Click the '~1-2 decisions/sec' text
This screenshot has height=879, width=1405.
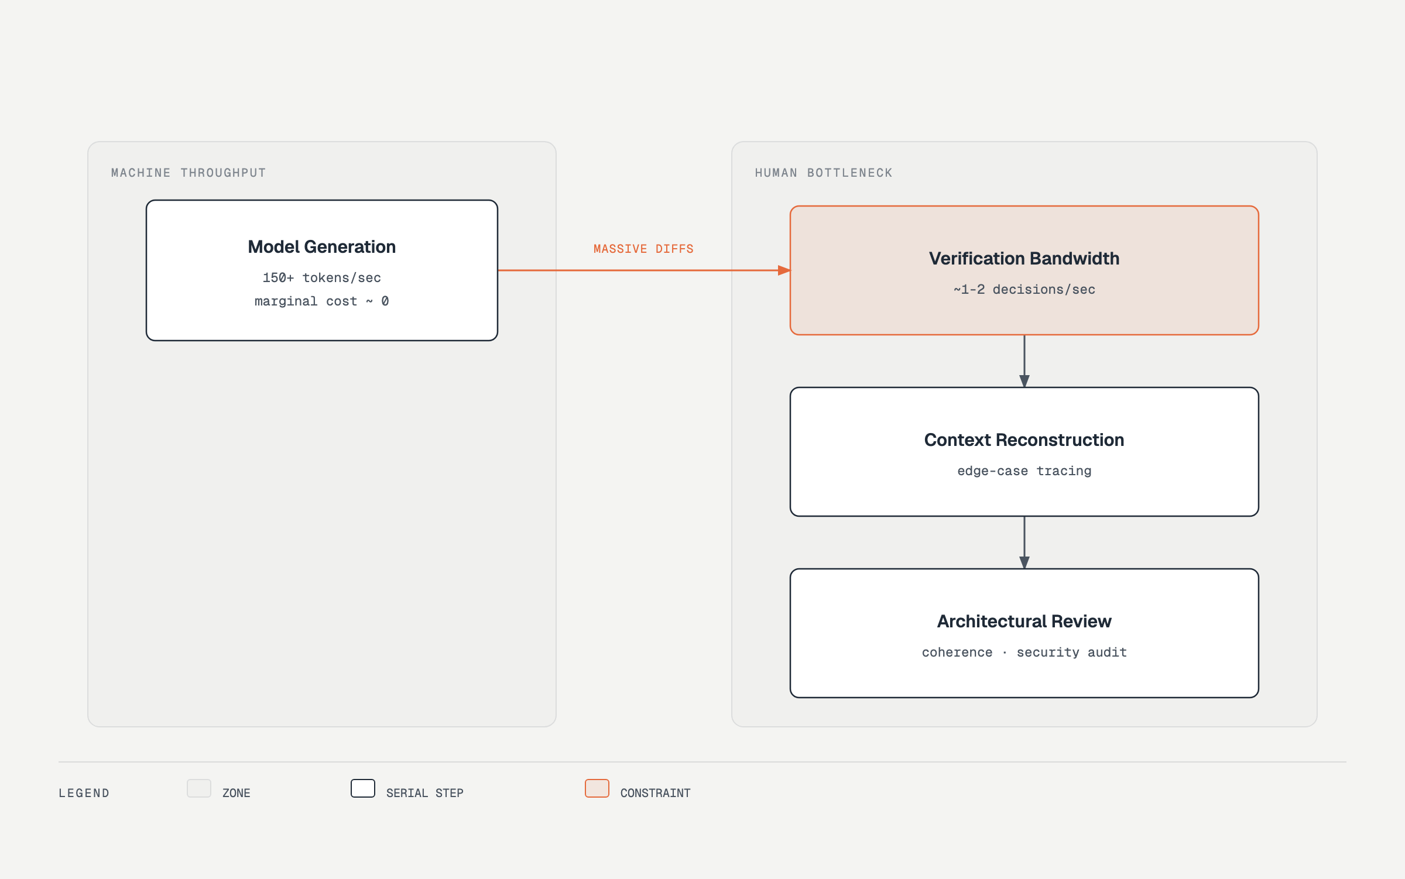[1024, 290]
